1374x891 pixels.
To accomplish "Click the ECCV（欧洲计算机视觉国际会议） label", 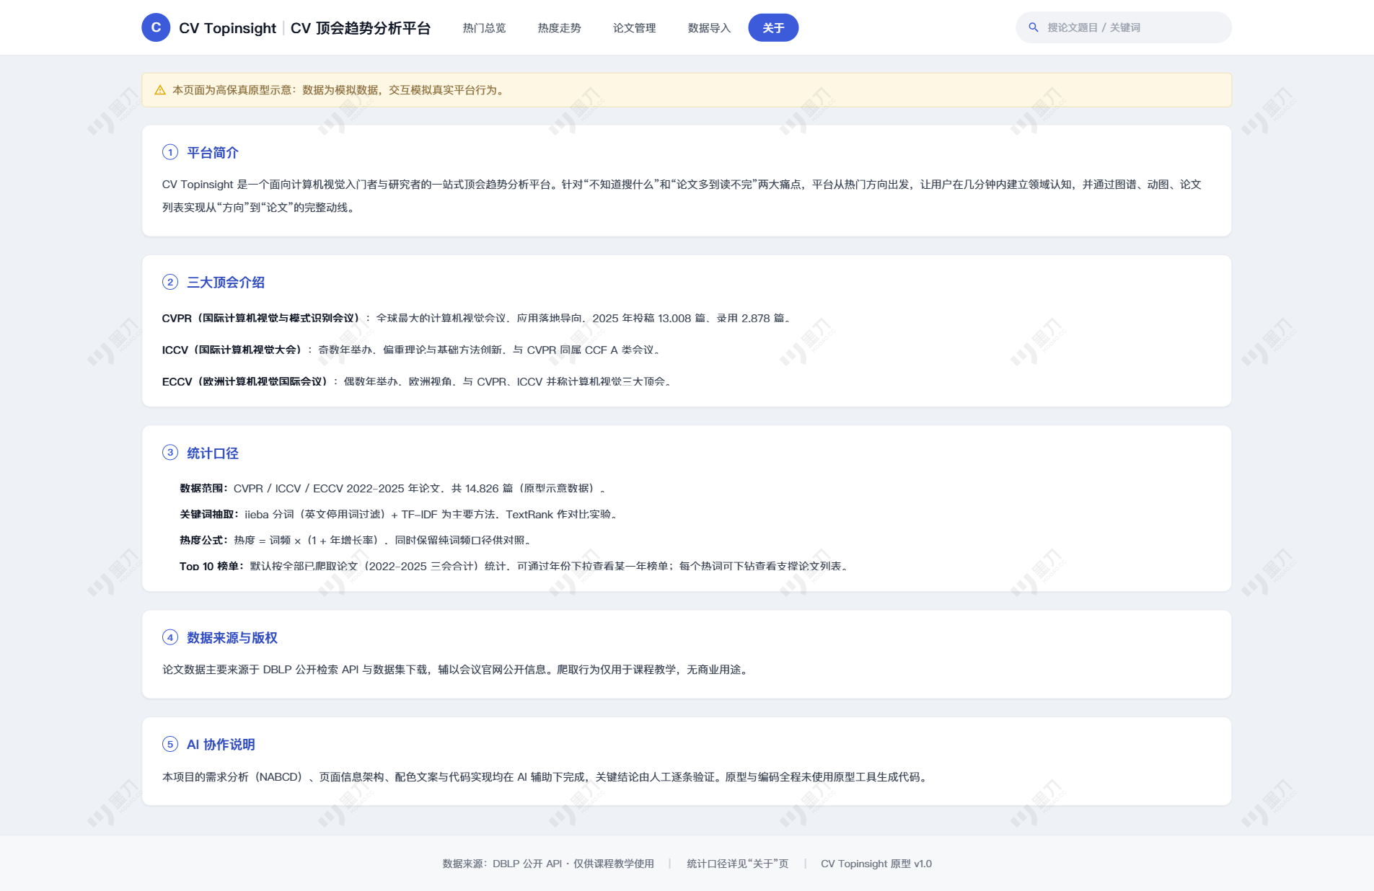I will (245, 381).
